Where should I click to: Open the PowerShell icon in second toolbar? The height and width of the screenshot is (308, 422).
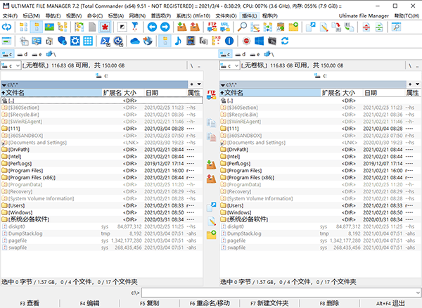click(x=105, y=41)
